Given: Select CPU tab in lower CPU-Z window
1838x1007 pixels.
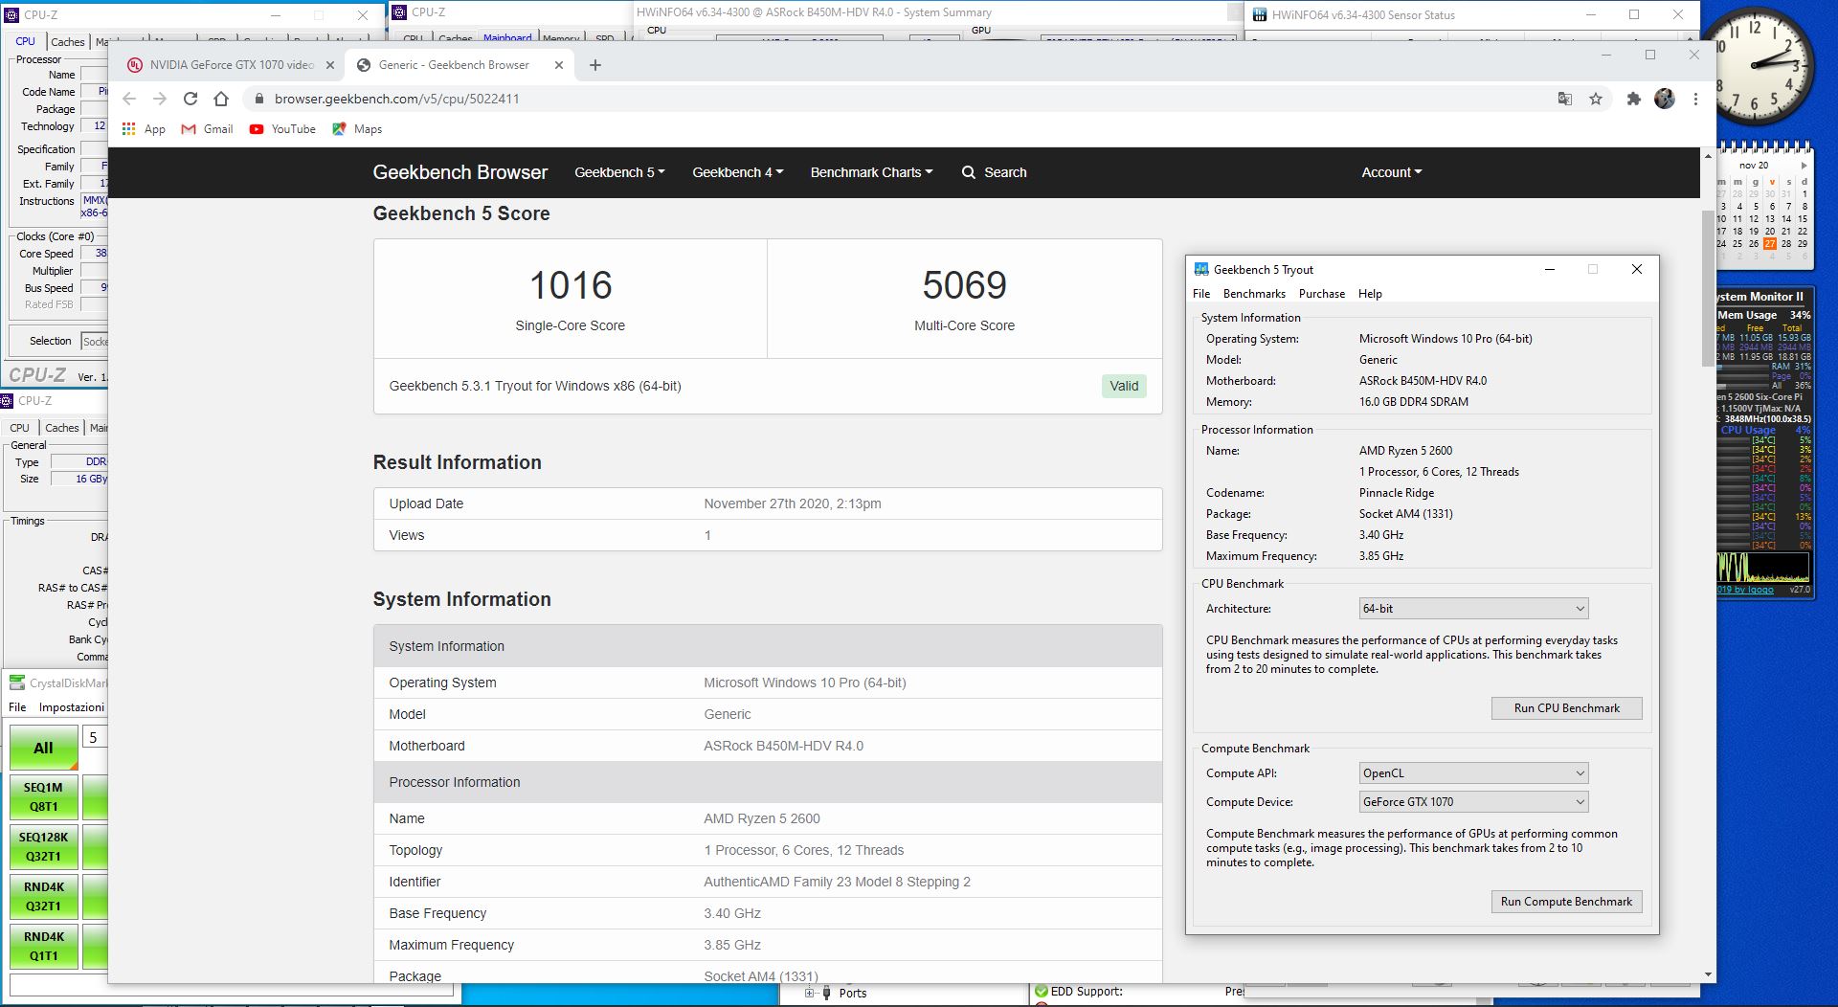Looking at the screenshot, I should [x=19, y=428].
